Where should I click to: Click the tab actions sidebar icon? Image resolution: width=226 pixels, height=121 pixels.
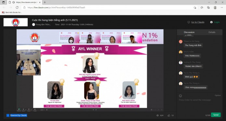tap(4, 2)
